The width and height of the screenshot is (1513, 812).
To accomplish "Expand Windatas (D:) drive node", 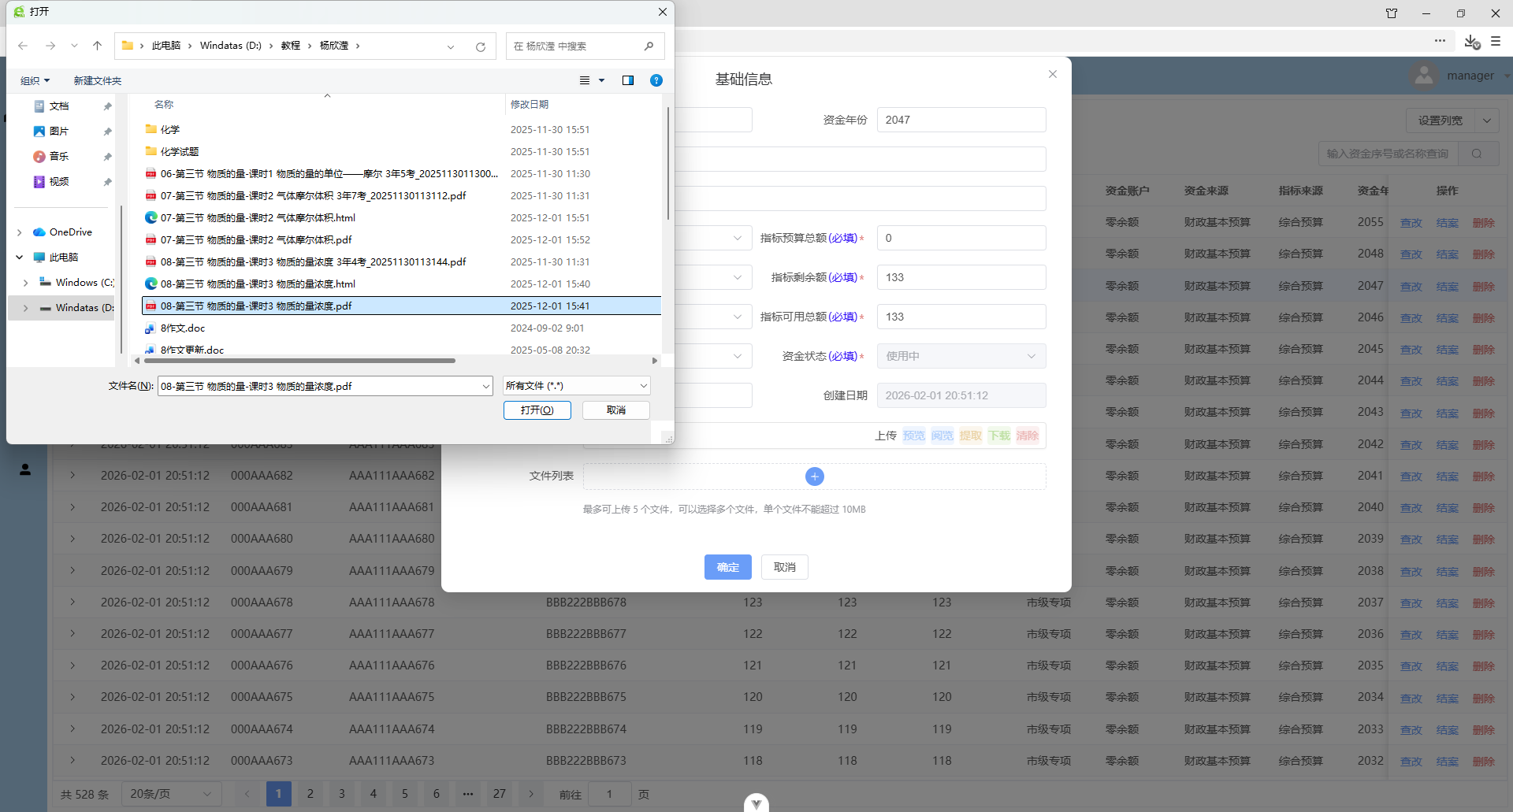I will [x=26, y=308].
